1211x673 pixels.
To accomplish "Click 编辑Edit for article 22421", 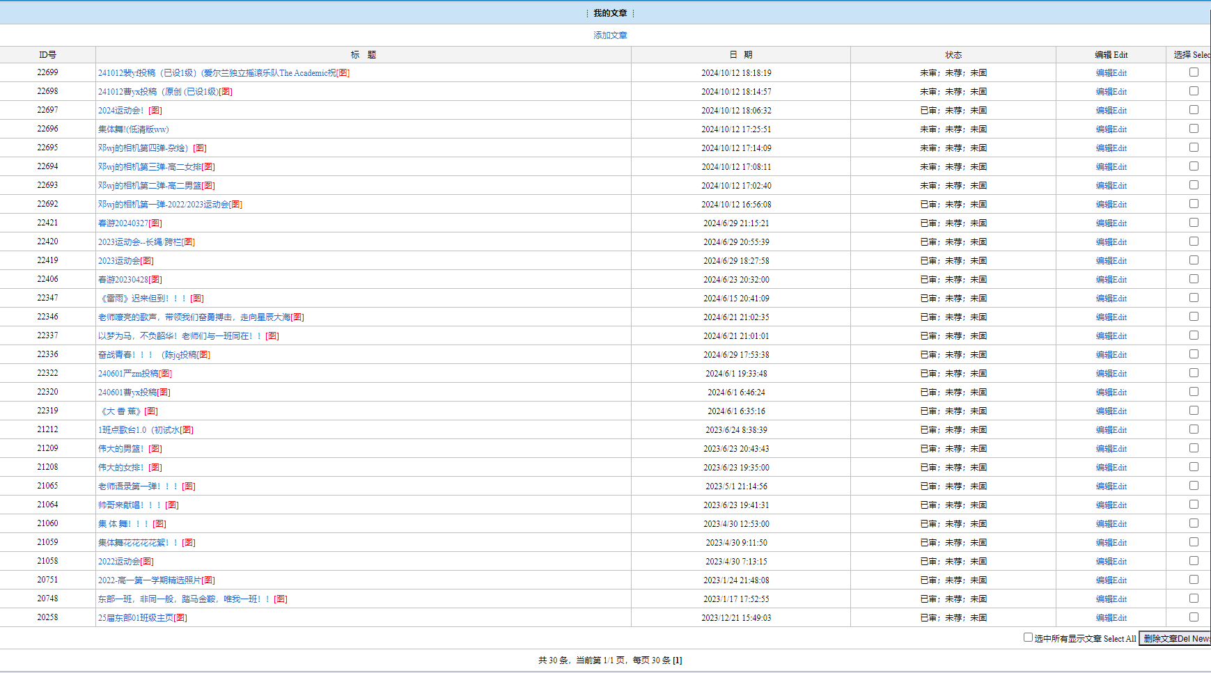I will click(1111, 223).
